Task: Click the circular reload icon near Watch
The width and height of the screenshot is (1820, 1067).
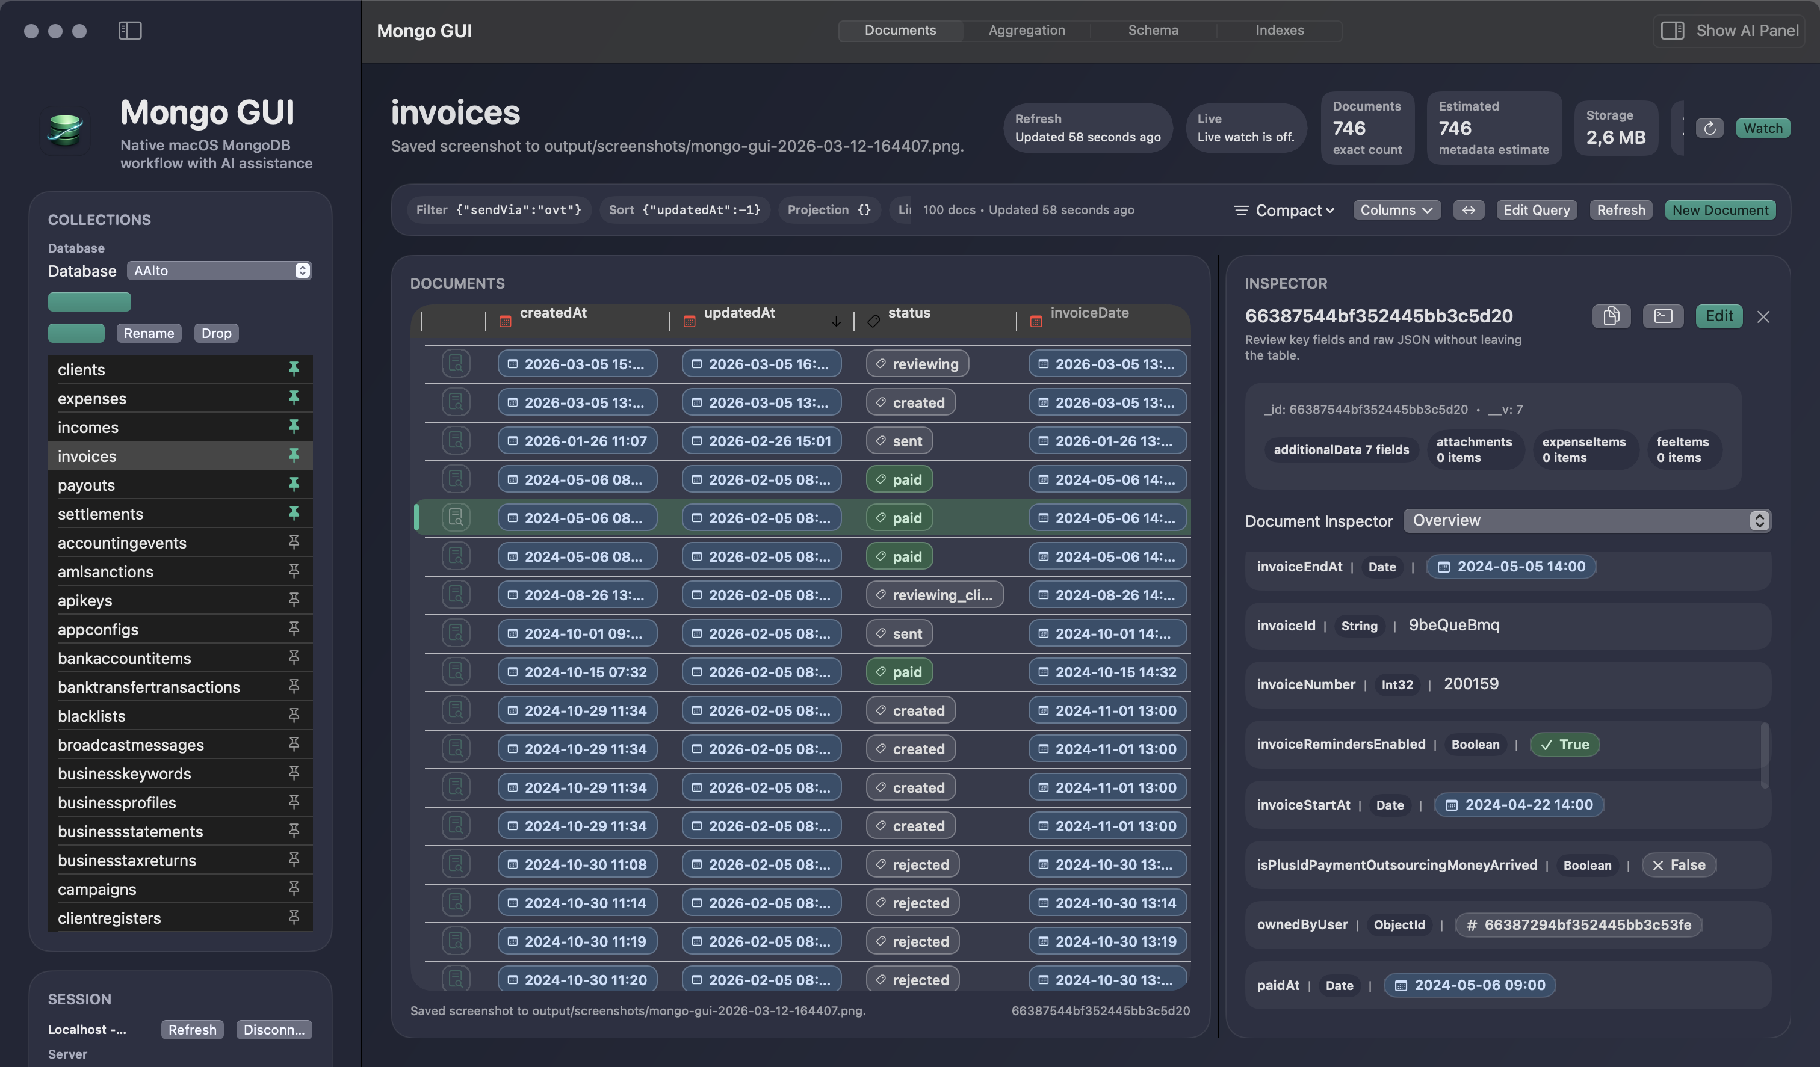Action: 1709,129
